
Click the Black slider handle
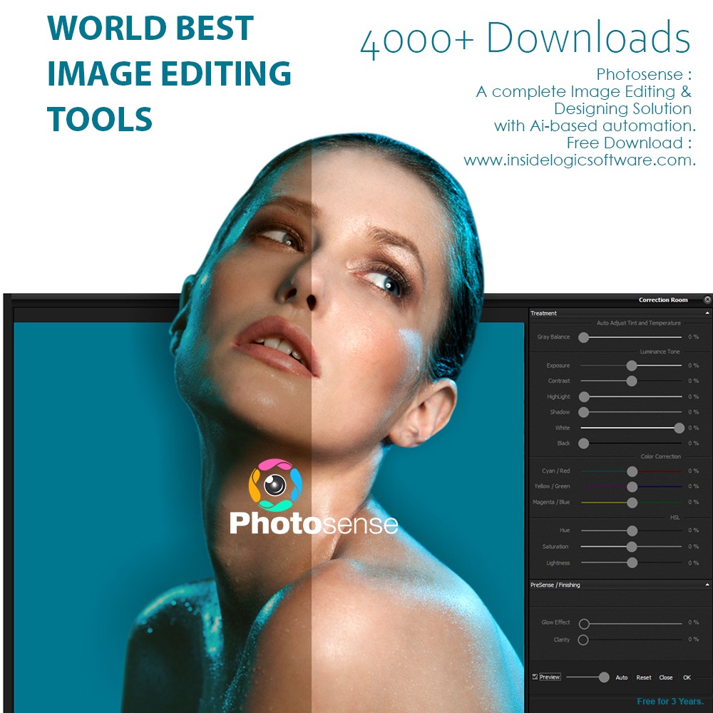(583, 443)
